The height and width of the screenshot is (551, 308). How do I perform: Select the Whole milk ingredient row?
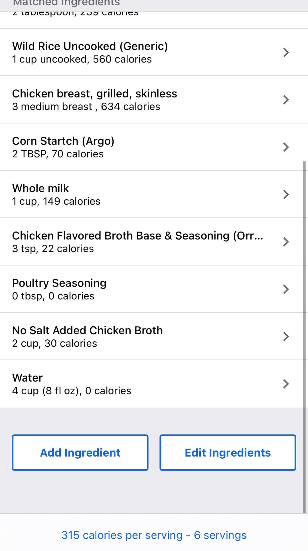point(56,195)
